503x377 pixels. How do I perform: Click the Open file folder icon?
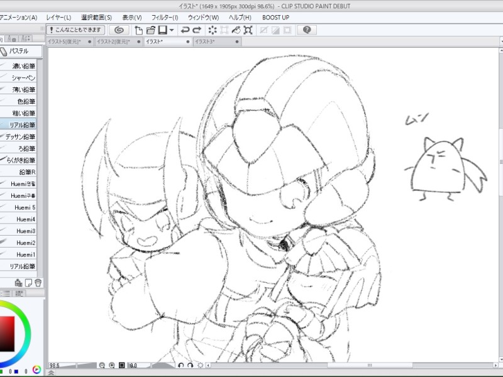point(151,30)
